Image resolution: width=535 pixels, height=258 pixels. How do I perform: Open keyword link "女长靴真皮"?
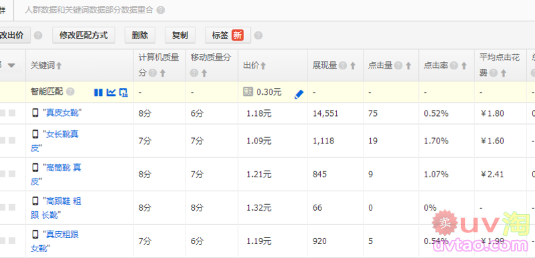(x=55, y=141)
